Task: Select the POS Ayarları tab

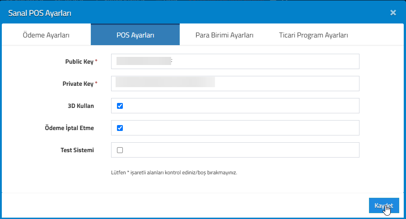Action: tap(135, 35)
